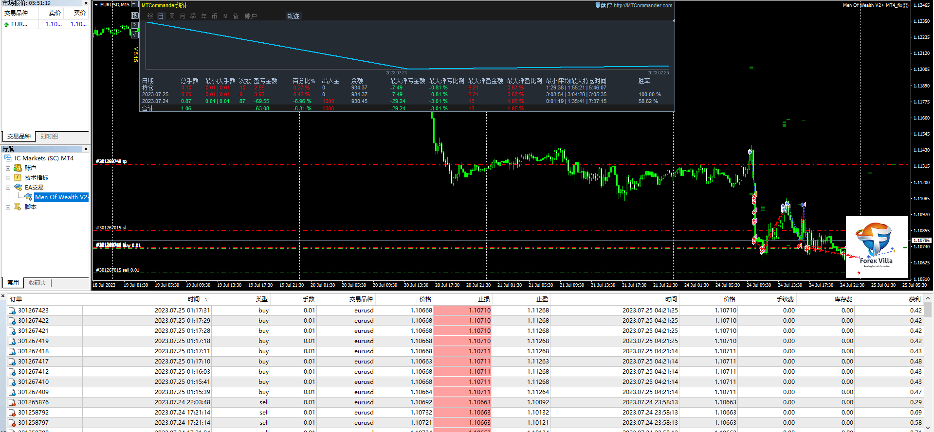
Task: Click the green up arrow next to EUR
Action: click(6, 24)
